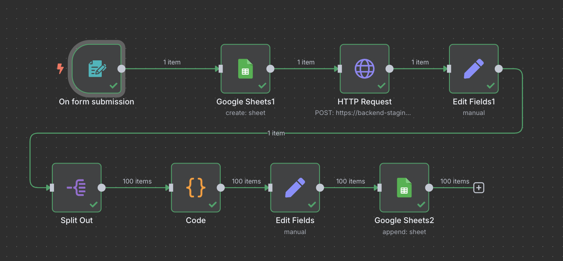This screenshot has width=563, height=261.
Task: Click the 'manual' subtitle under Edit Fields
Action: [295, 232]
